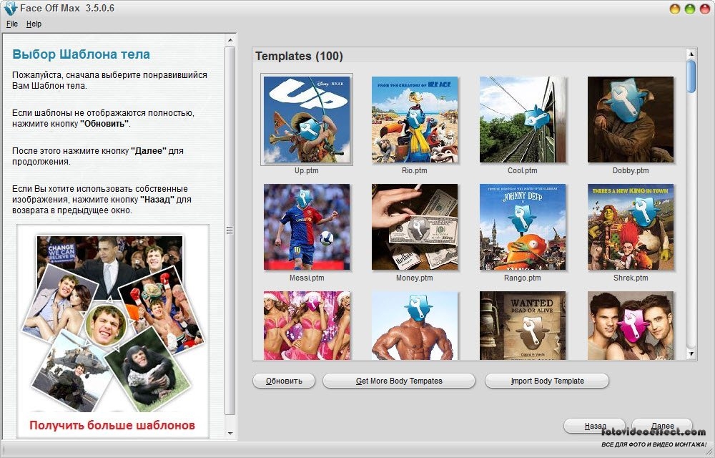715x458 pixels.
Task: Choose the Rio.ptm template
Action: (x=415, y=120)
